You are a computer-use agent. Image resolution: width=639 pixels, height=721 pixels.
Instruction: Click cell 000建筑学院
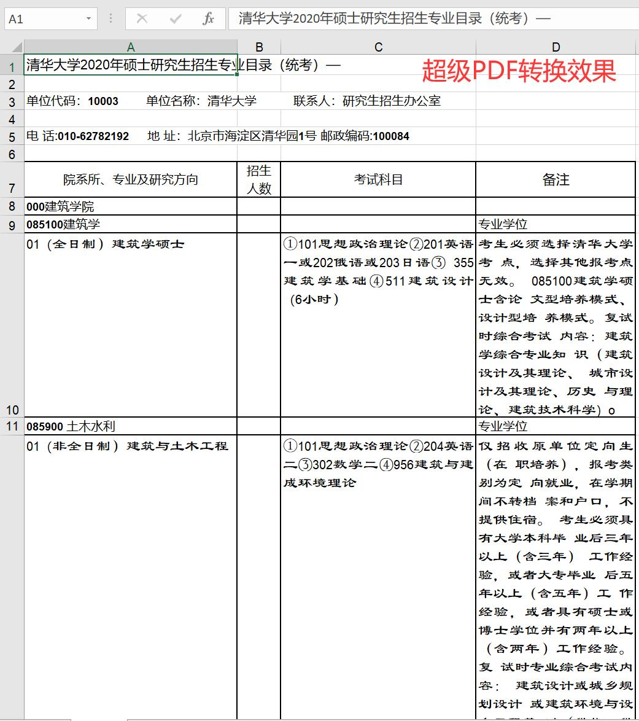click(x=131, y=206)
